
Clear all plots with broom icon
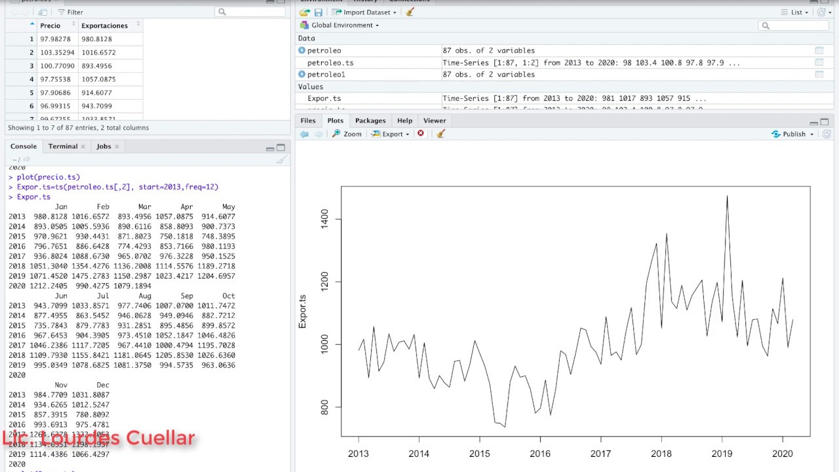click(x=440, y=134)
